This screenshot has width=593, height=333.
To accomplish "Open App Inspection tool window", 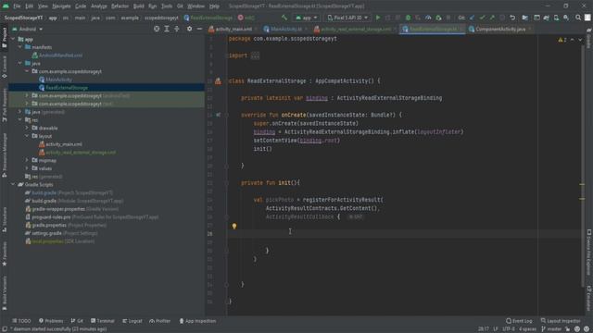I will 197,321.
